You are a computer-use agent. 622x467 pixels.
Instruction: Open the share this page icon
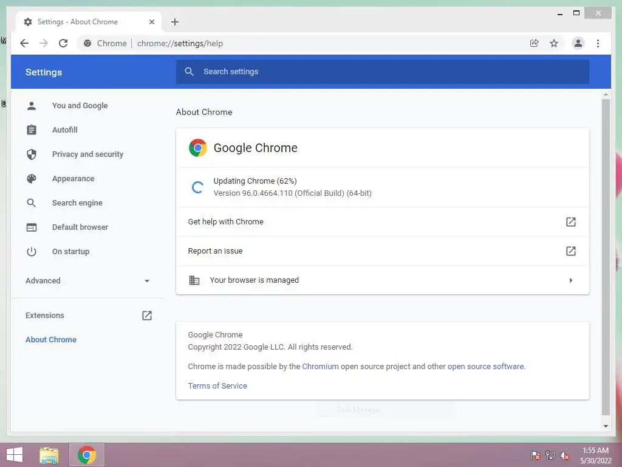[535, 43]
